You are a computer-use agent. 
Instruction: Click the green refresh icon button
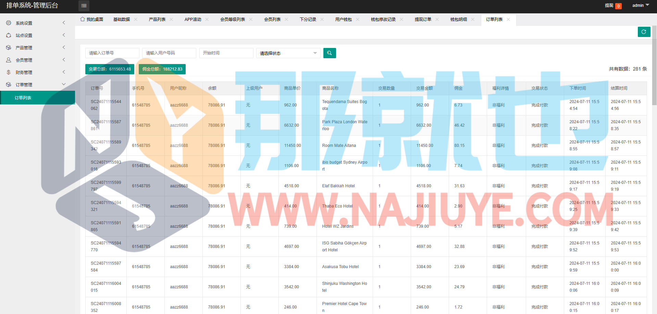pyautogui.click(x=644, y=32)
